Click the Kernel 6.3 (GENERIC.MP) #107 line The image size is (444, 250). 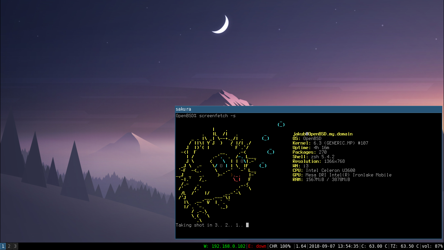coord(330,143)
